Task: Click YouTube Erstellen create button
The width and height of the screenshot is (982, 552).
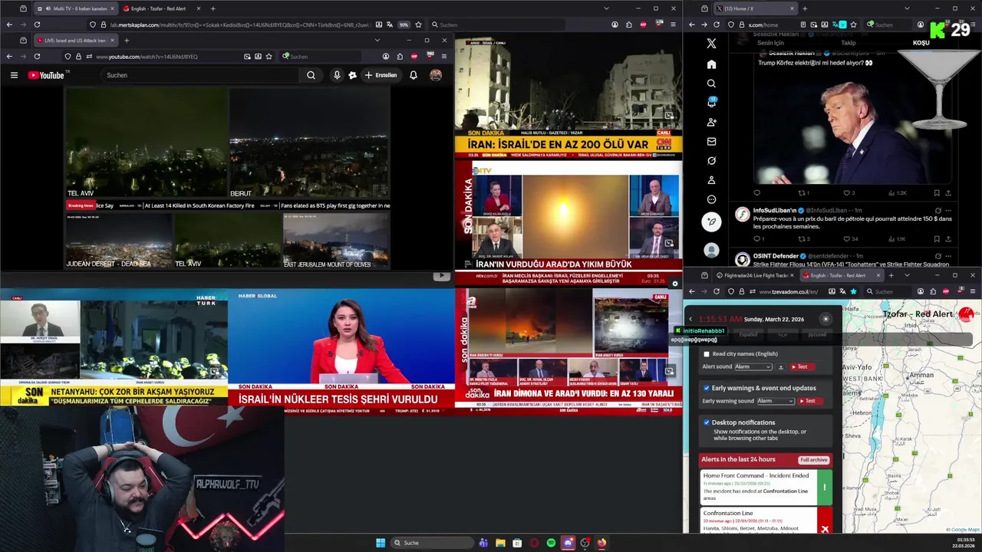Action: (x=381, y=75)
